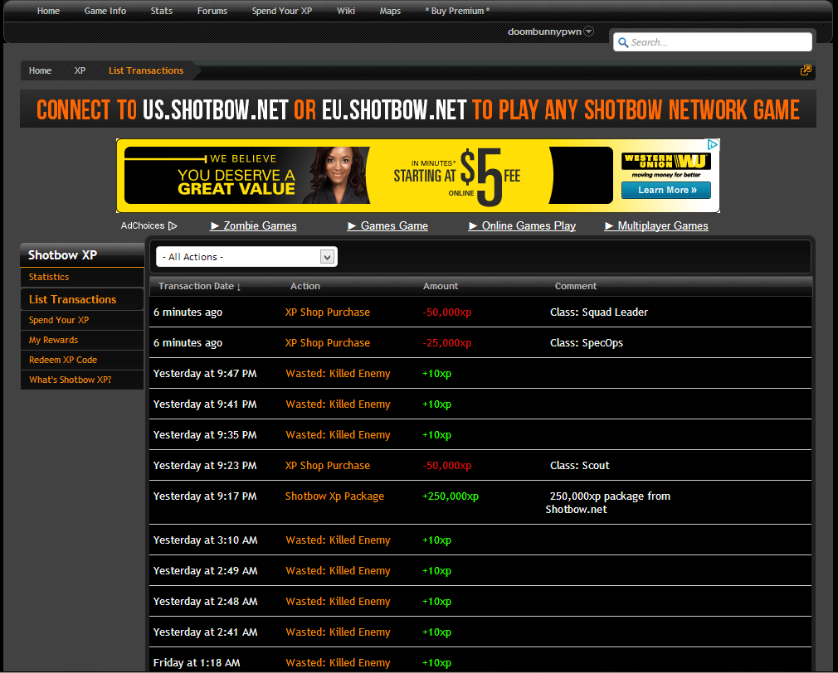838x673 pixels.
Task: Click 'Class: SpecOps' comment
Action: (x=587, y=342)
